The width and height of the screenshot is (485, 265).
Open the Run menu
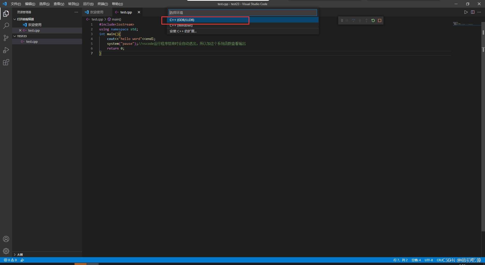coord(88,4)
